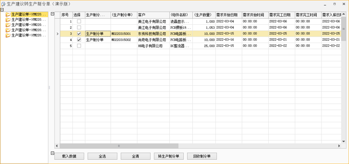Viewport: 349px width, 164px height.
Task: Click the 需求开始时间 column header
Action: (x=255, y=15)
